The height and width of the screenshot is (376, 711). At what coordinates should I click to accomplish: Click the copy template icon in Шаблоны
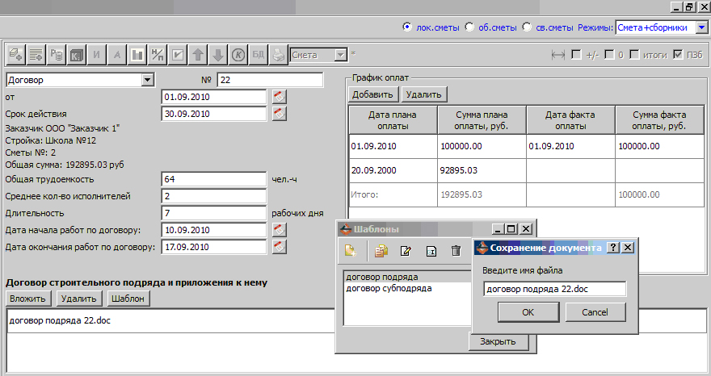pyautogui.click(x=381, y=251)
